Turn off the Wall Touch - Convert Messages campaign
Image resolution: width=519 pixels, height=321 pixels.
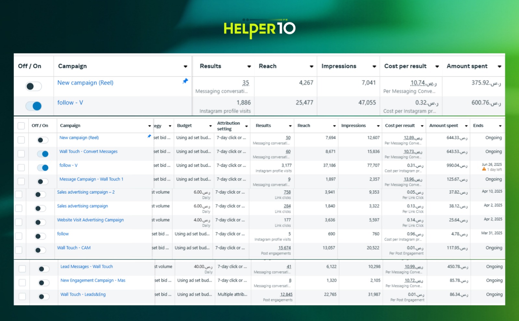[x=43, y=154]
